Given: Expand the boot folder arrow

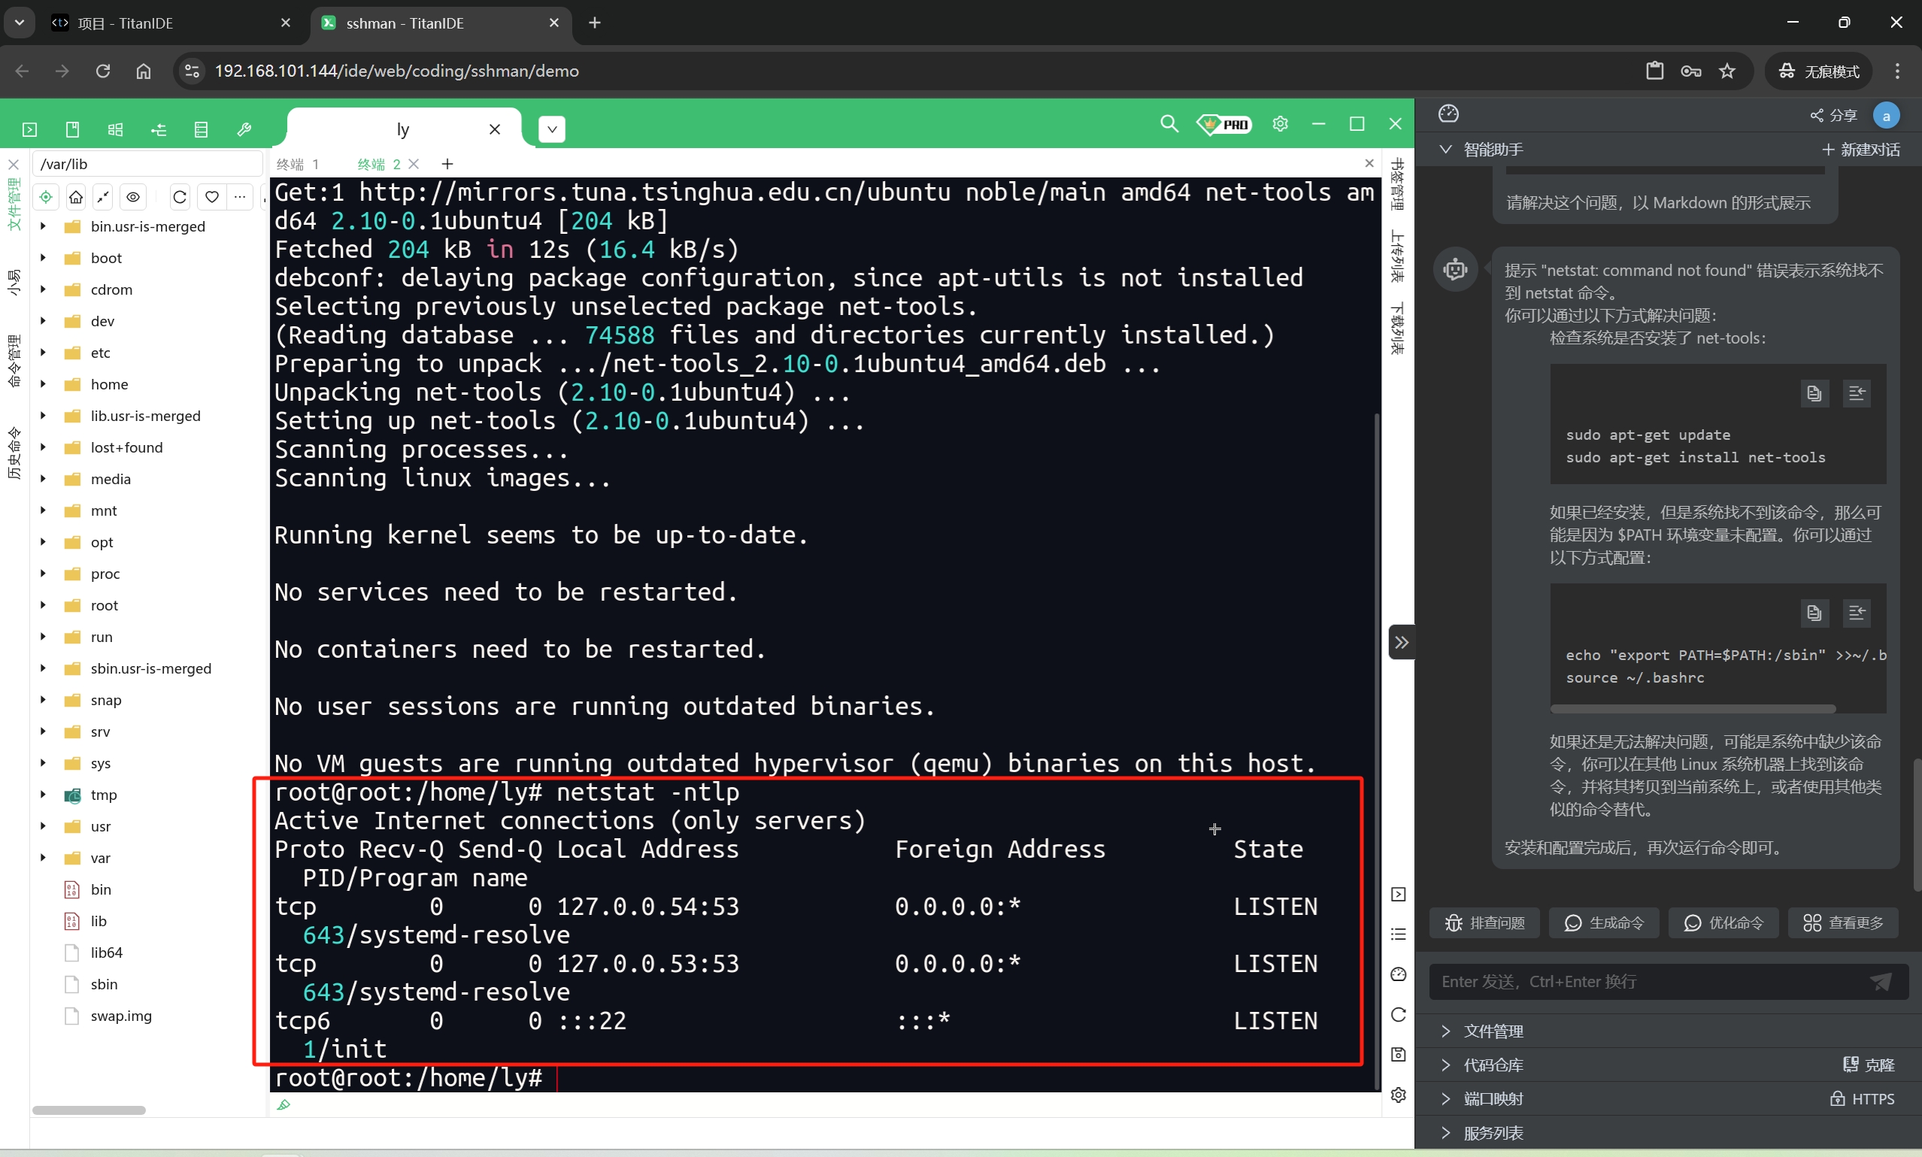Looking at the screenshot, I should point(43,258).
